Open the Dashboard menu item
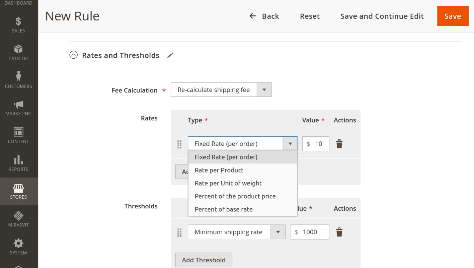The width and height of the screenshot is (474, 268). pyautogui.click(x=18, y=3)
